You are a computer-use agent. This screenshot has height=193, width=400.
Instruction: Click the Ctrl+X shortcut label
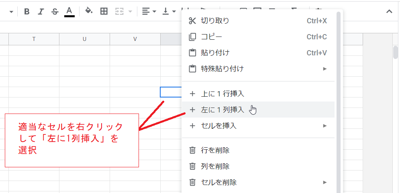pyautogui.click(x=317, y=21)
